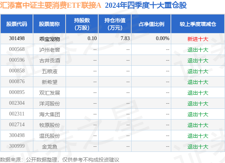Click the stock name 牧原股份
The image size is (225, 163).
click(x=49, y=125)
